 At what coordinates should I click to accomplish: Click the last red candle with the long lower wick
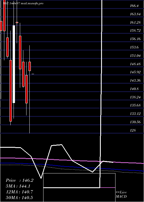click(x=30, y=66)
